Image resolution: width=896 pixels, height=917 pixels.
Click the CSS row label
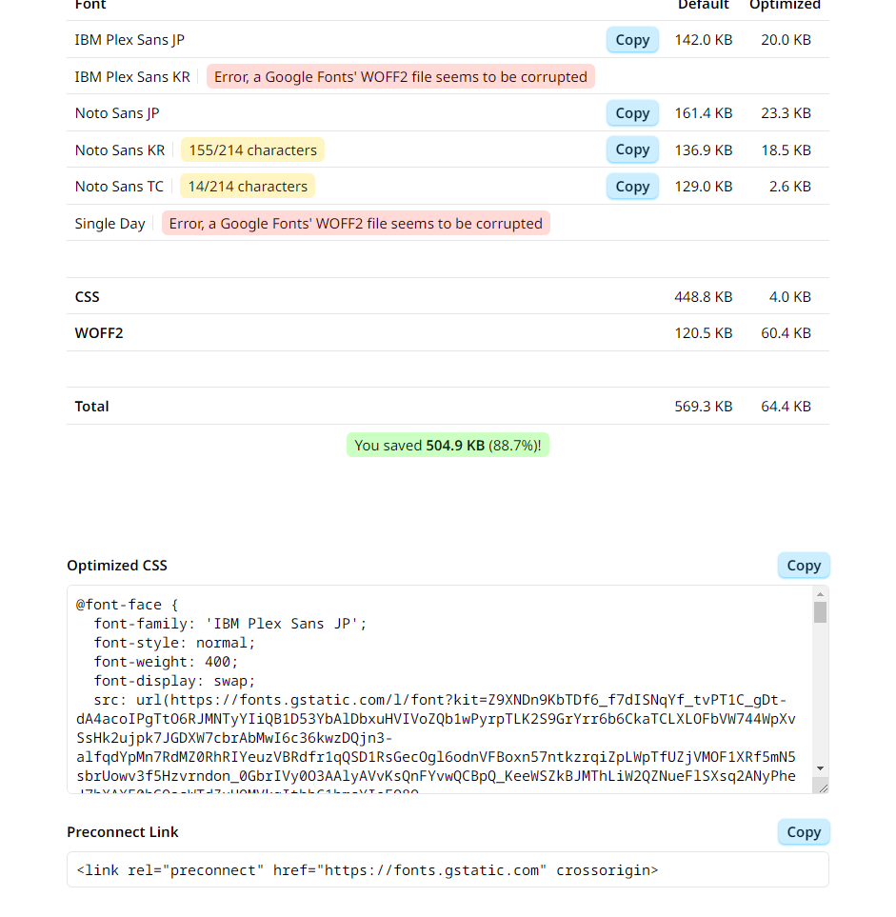(x=88, y=297)
